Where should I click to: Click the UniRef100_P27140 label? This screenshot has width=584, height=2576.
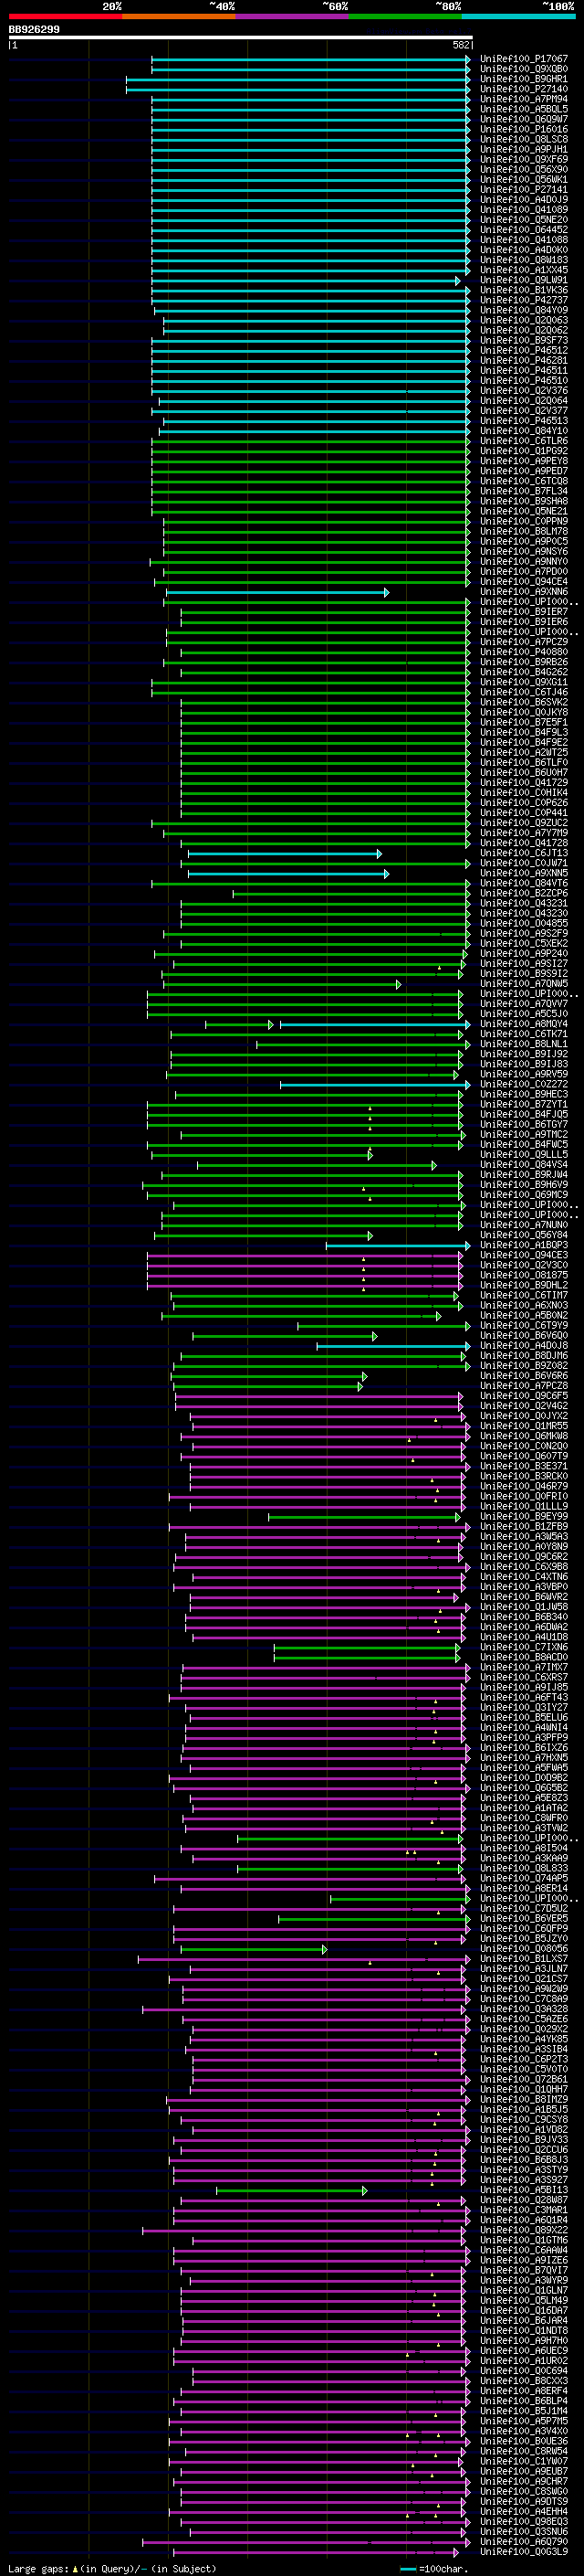pos(524,89)
